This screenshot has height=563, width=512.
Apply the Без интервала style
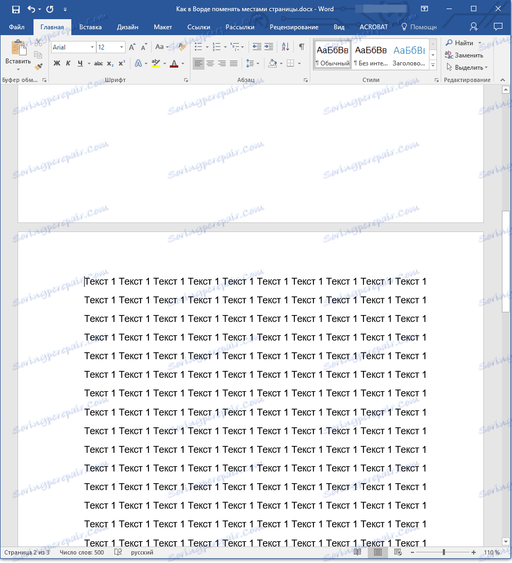click(371, 55)
